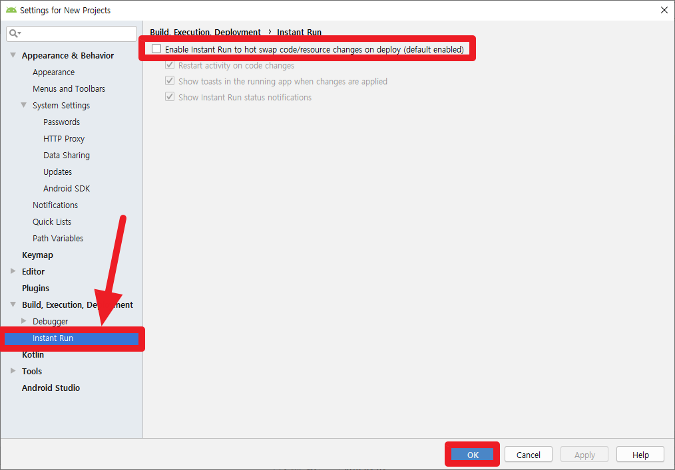This screenshot has width=675, height=470.
Task: Select System Settings in the tree
Action: (61, 105)
